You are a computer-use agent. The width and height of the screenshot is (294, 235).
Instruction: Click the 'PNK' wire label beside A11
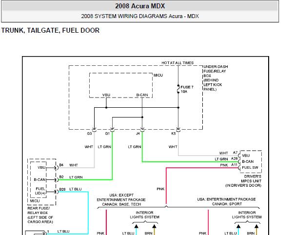tap(224, 165)
